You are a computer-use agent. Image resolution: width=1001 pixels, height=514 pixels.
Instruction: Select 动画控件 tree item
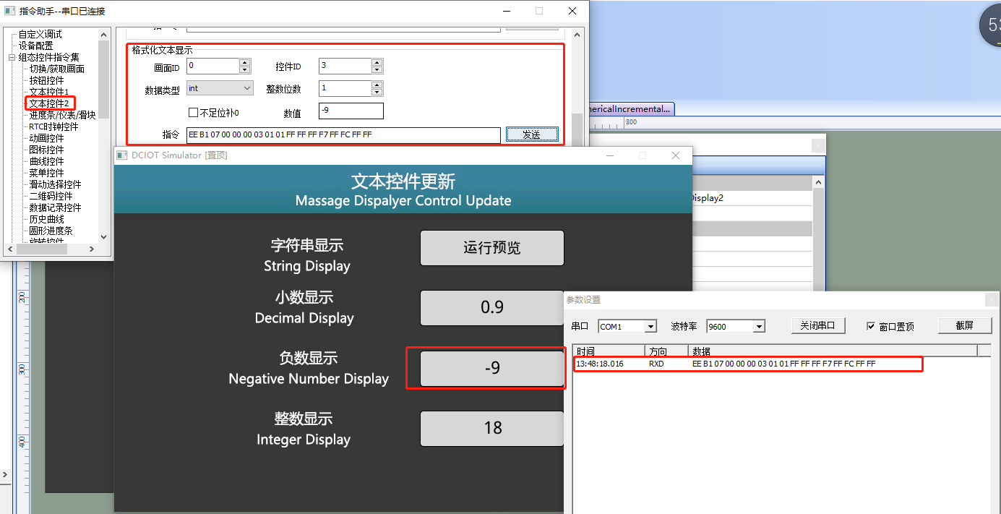pos(46,138)
